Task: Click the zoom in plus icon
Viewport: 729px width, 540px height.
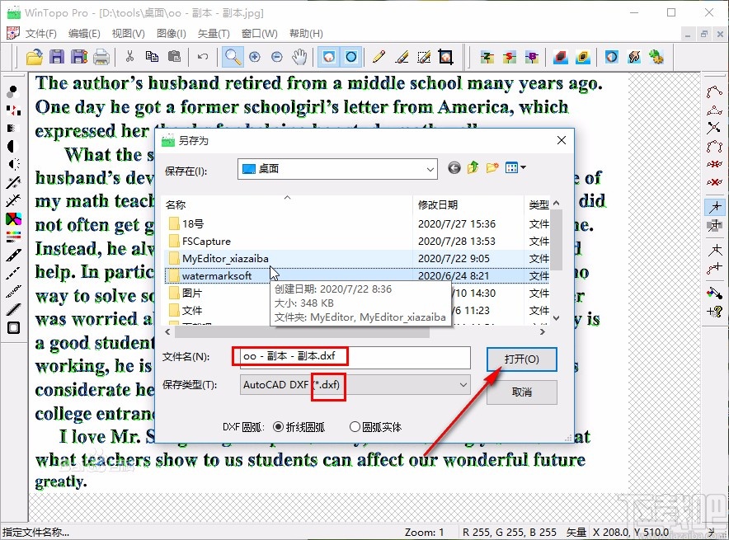Action: [254, 57]
